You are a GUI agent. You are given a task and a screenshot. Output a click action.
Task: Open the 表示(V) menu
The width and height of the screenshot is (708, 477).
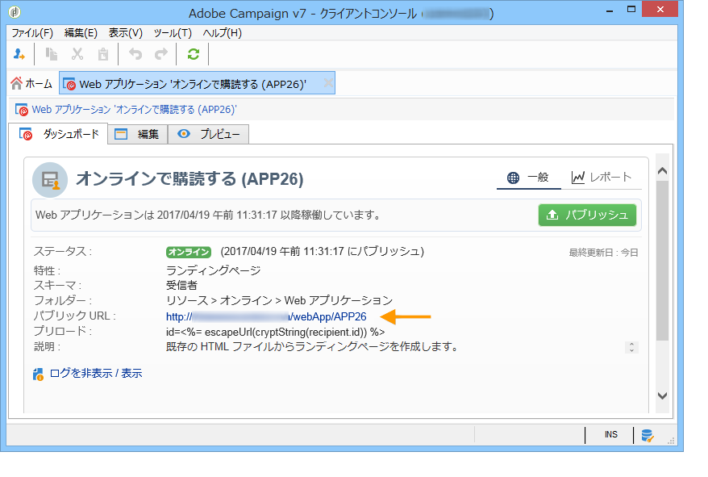tap(126, 33)
